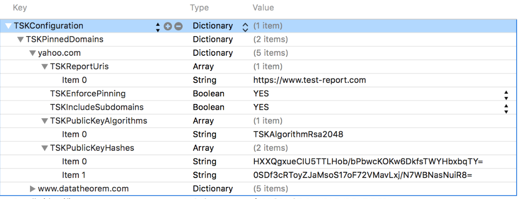Collapse the TSKPinnedDomains disclosure triangle
Screen dimensions: 519x199
tap(21, 40)
